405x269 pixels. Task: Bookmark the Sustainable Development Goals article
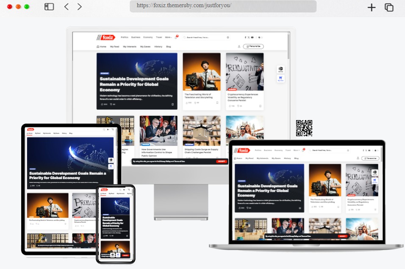point(172,104)
